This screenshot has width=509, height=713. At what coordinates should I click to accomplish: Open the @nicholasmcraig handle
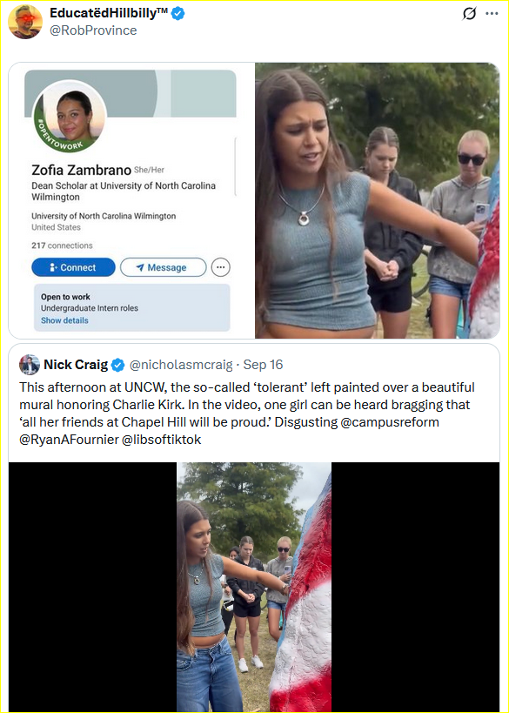point(181,365)
